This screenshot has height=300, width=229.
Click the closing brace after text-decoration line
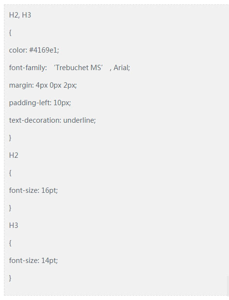click(x=10, y=138)
